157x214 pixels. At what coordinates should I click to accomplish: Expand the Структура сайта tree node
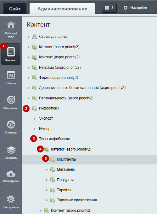(29, 37)
